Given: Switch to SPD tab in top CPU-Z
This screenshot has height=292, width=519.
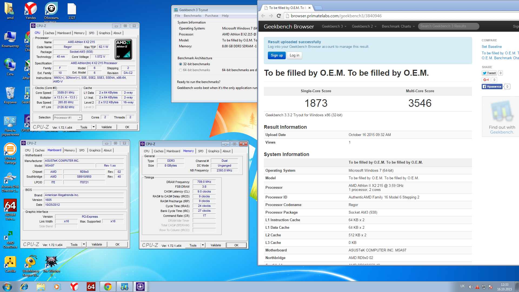Looking at the screenshot, I should tap(92, 33).
